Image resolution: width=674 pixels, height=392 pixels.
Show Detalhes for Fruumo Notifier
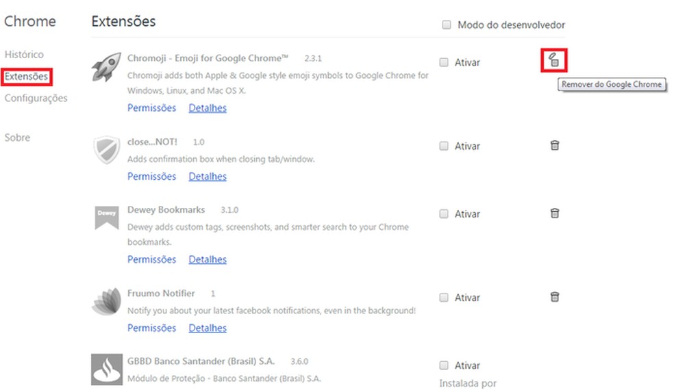208,328
